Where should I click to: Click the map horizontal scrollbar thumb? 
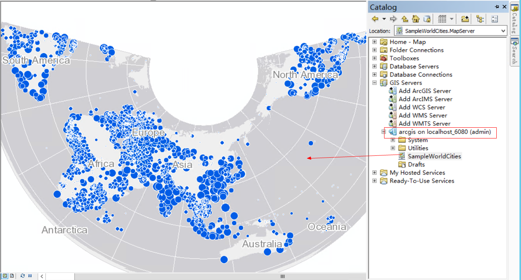pos(283,276)
